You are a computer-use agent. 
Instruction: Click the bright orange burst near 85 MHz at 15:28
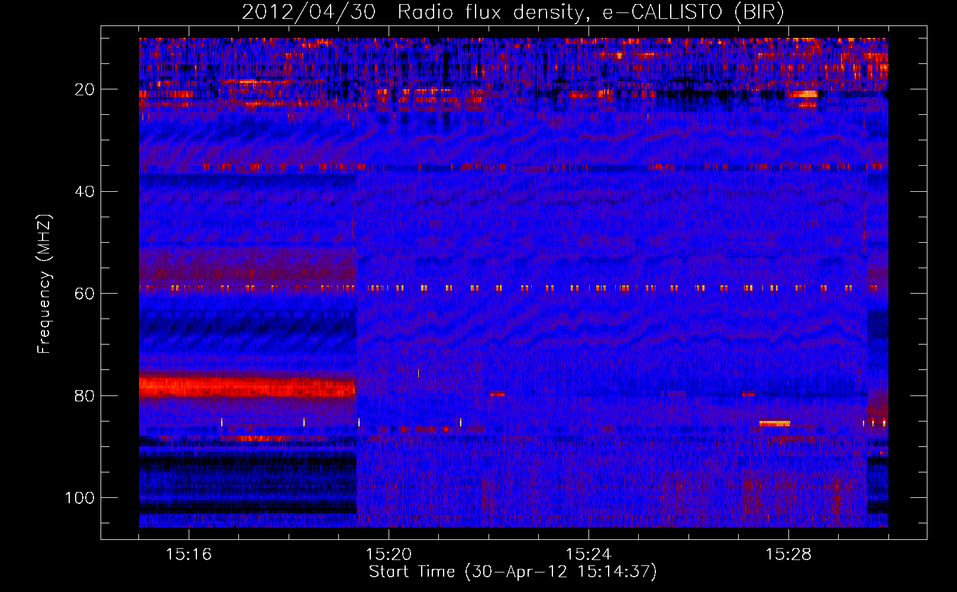pyautogui.click(x=774, y=423)
